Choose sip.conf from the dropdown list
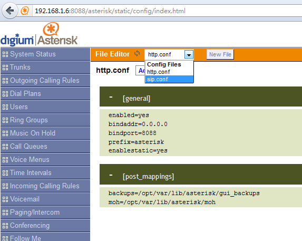The image size is (302, 241). click(x=169, y=79)
